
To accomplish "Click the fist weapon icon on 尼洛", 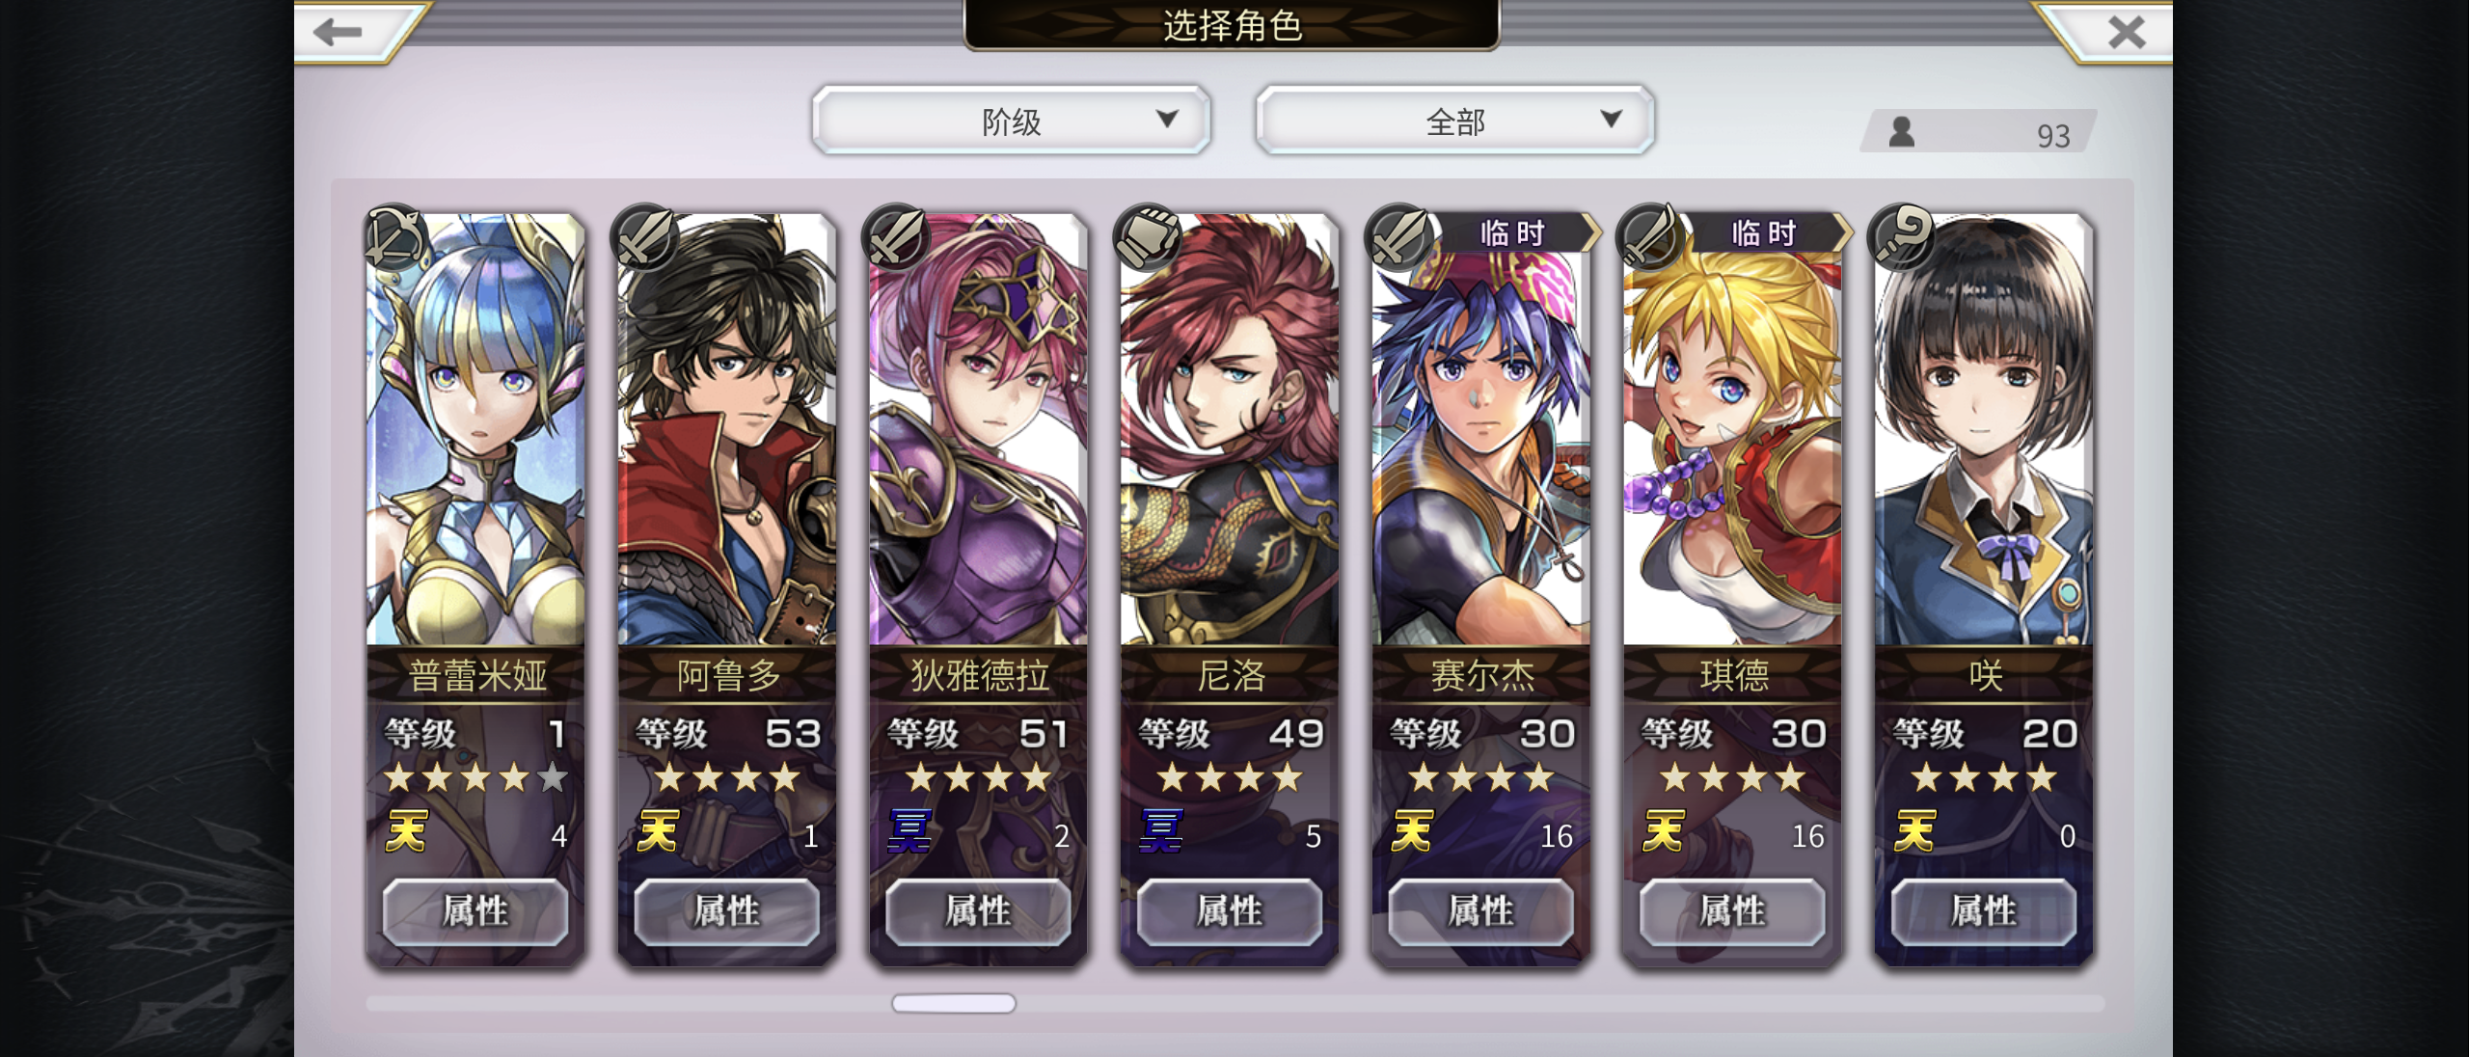I will 1148,236.
